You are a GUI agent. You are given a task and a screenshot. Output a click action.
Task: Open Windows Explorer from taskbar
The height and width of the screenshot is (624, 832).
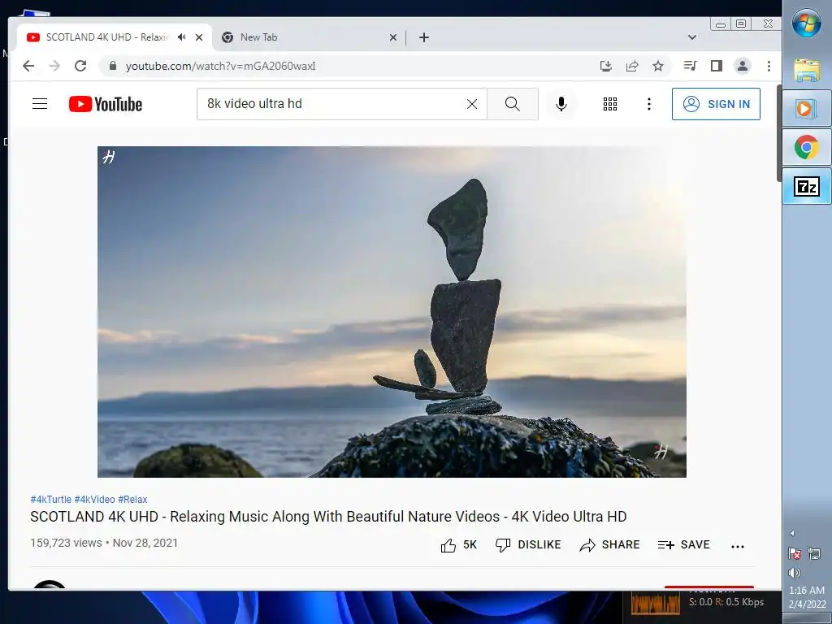pyautogui.click(x=807, y=70)
